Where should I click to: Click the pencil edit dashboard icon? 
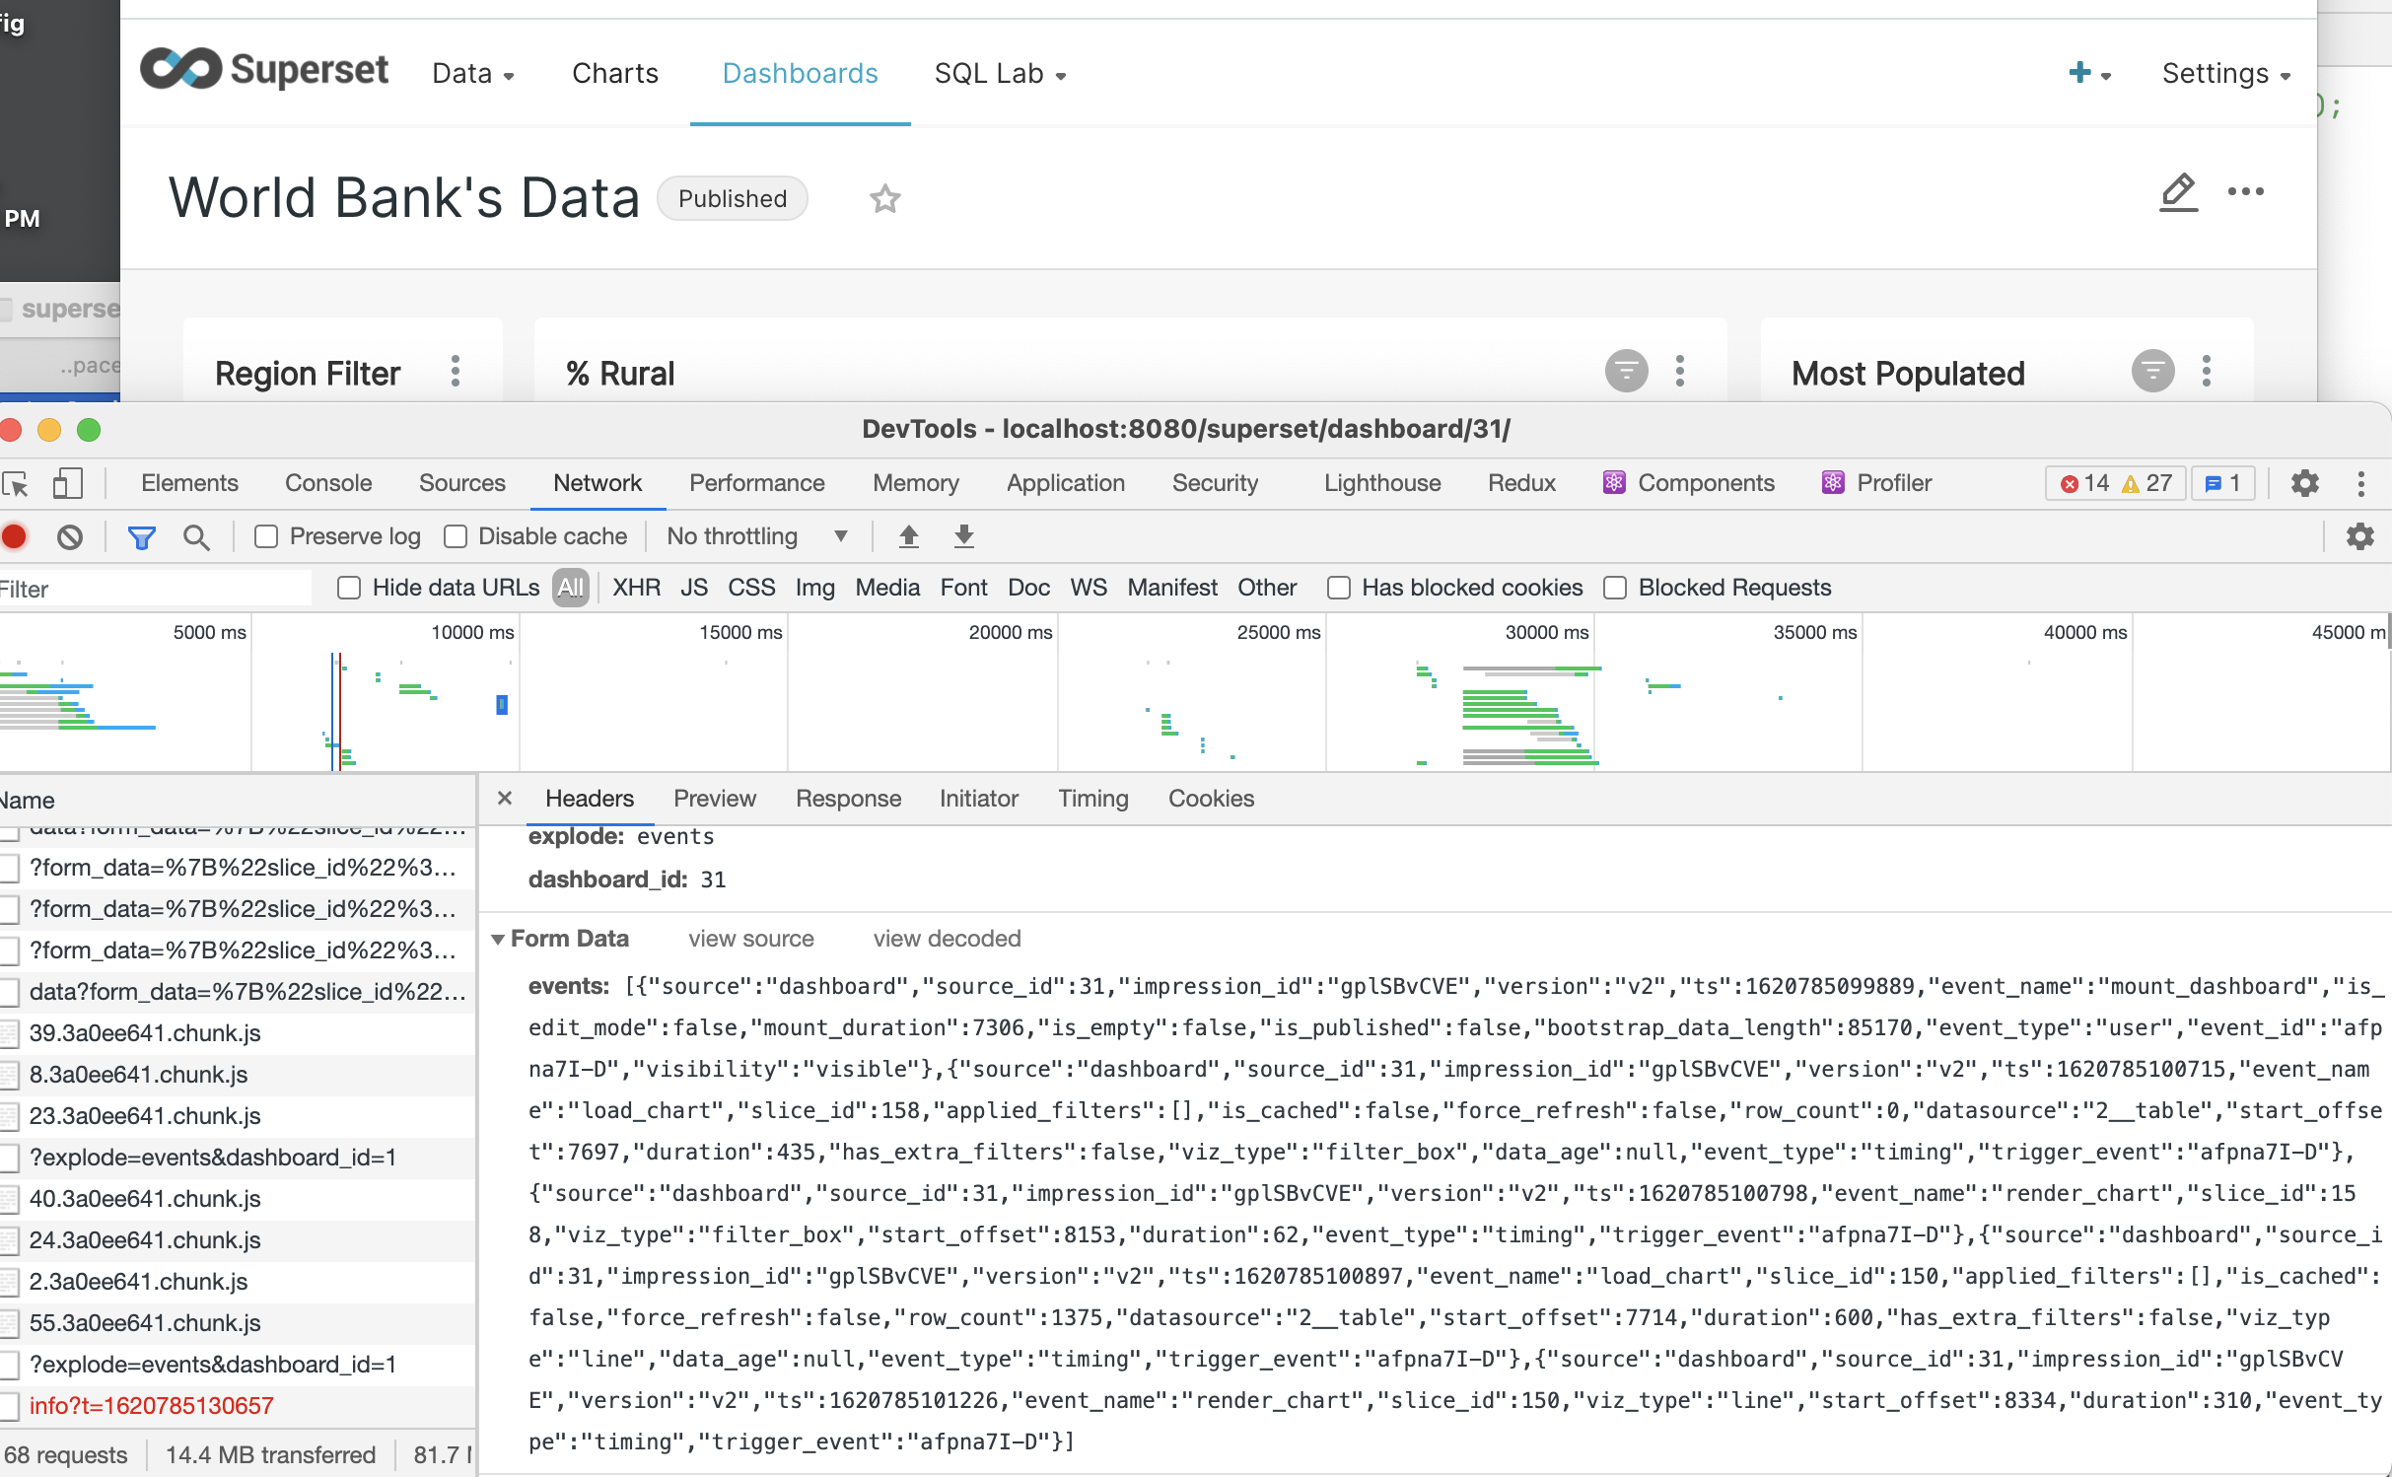coord(2178,192)
